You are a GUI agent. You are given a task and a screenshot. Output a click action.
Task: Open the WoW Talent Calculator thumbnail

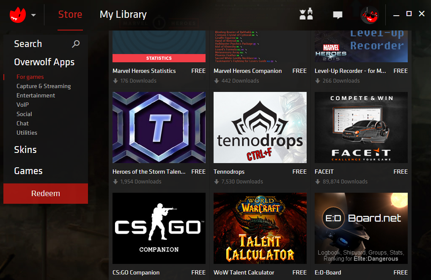point(260,228)
